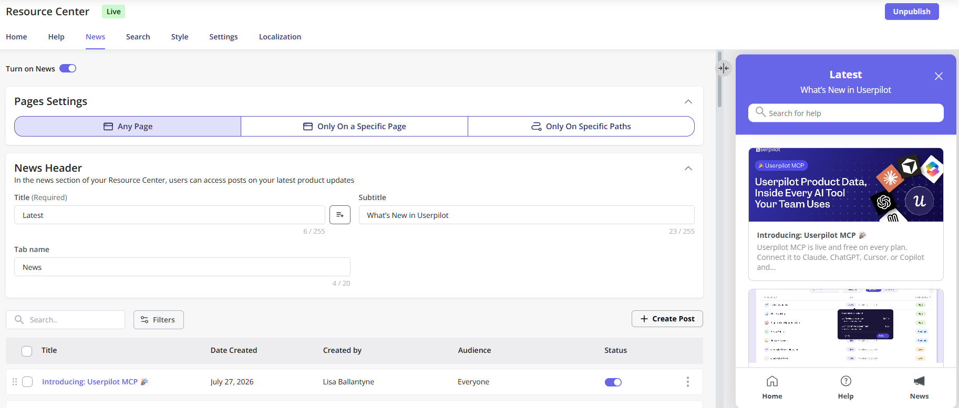
Task: Click the Status column header
Action: 615,350
